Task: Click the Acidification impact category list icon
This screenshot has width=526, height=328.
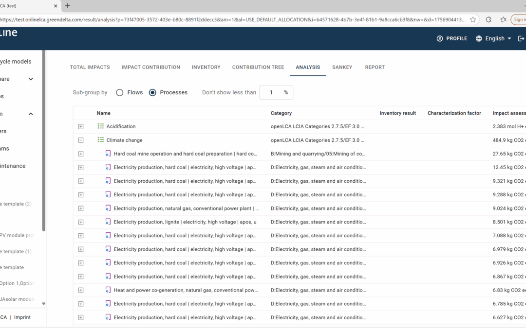Action: pos(101,126)
